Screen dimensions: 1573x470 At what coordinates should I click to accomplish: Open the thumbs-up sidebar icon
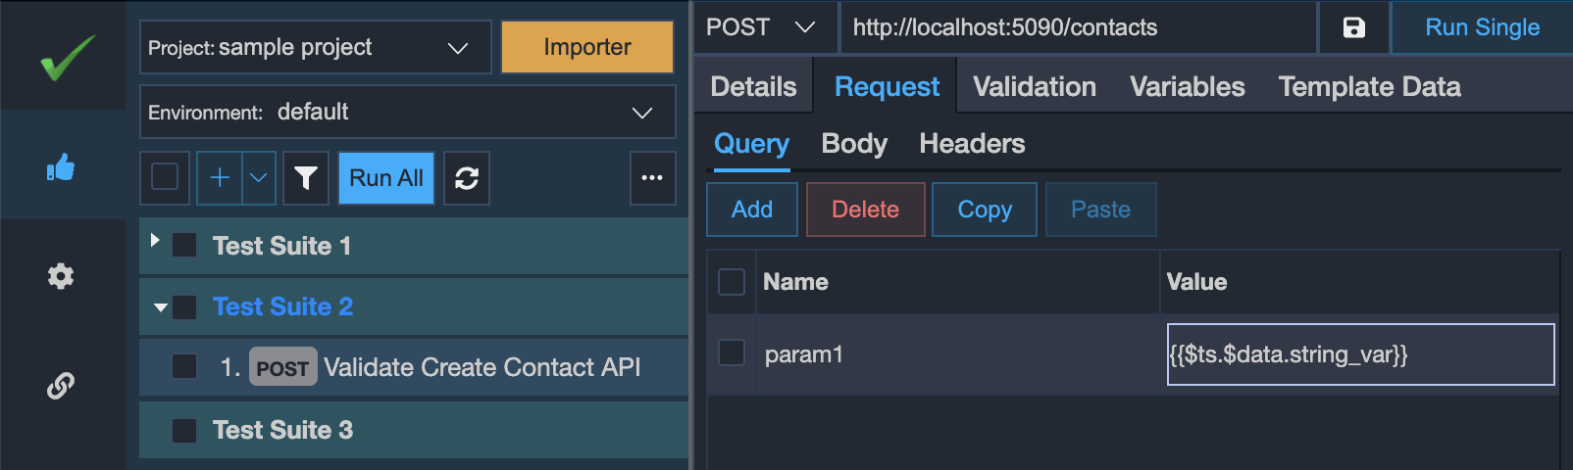pos(61,167)
